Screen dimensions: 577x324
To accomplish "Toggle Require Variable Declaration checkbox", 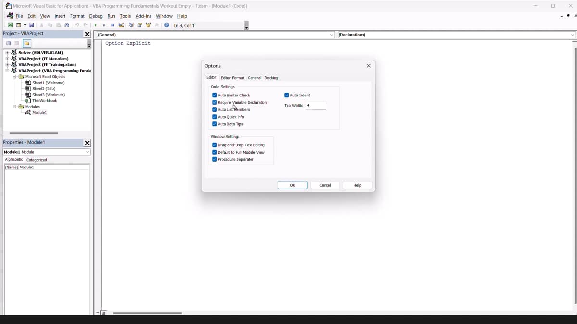I will [214, 102].
